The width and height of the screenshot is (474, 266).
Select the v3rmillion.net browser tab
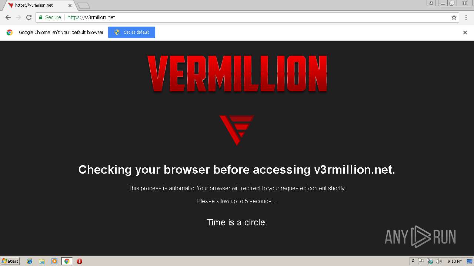coord(37,5)
